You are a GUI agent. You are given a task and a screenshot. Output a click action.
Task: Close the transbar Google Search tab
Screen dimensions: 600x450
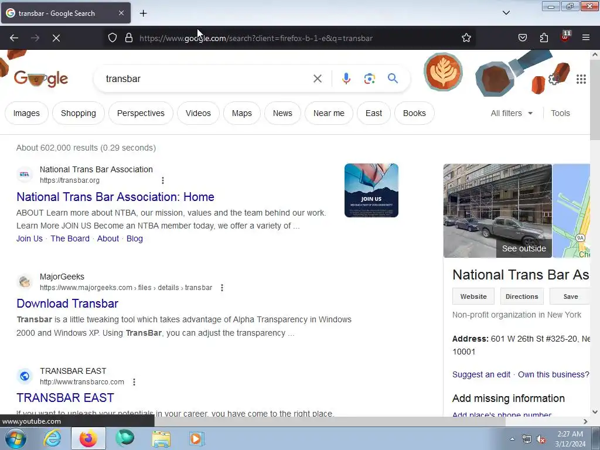pyautogui.click(x=121, y=13)
